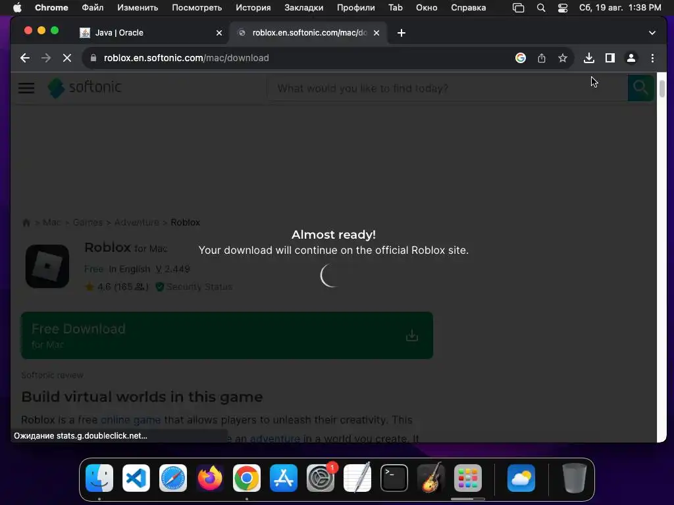
Task: Open Launchpad from the Dock
Action: pos(468,478)
